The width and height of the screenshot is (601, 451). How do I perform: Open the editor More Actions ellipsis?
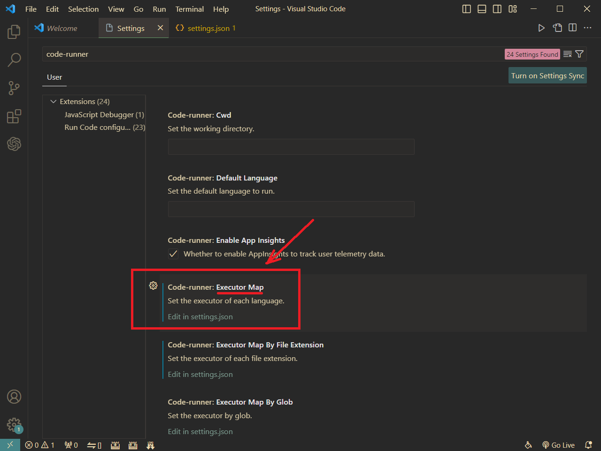click(587, 28)
